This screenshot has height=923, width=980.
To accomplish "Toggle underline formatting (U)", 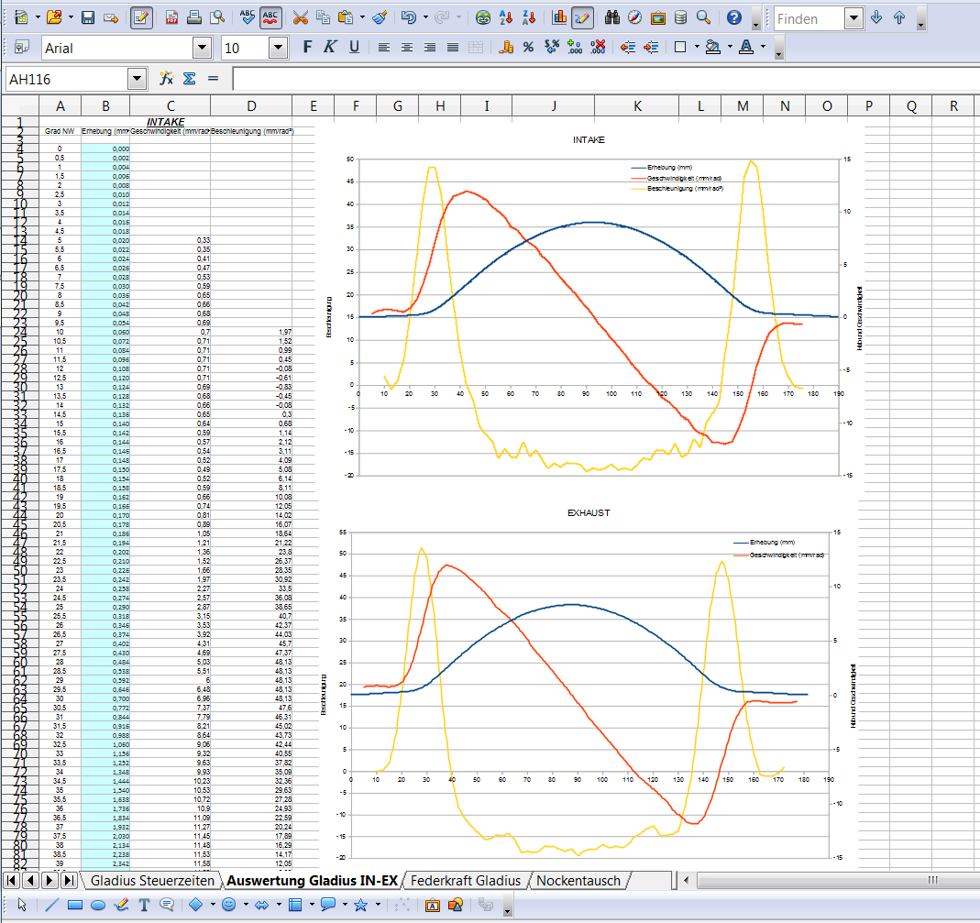I will click(x=353, y=48).
